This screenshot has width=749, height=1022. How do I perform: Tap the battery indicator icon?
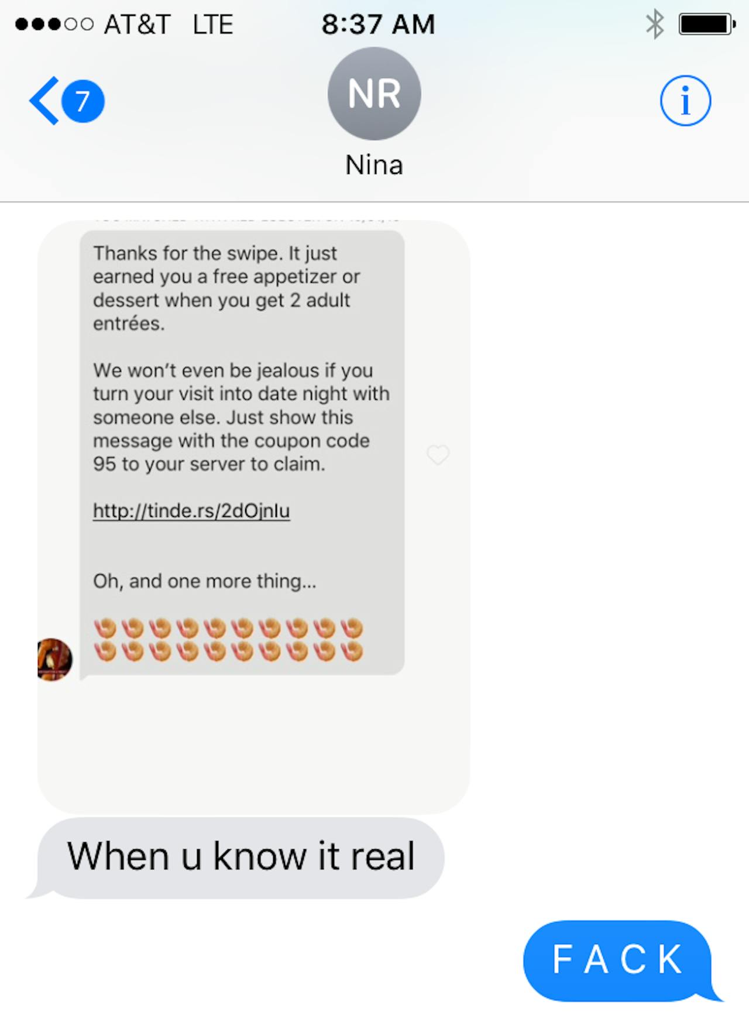click(x=707, y=25)
